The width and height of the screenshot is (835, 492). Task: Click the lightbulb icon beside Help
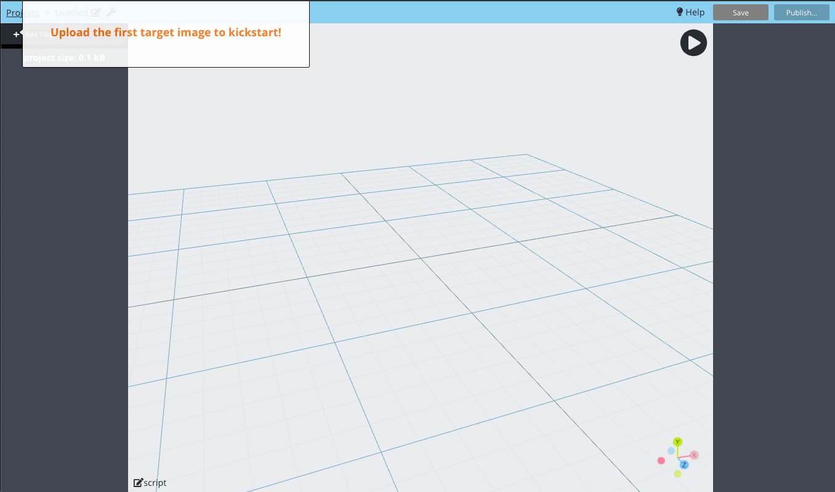tap(680, 12)
